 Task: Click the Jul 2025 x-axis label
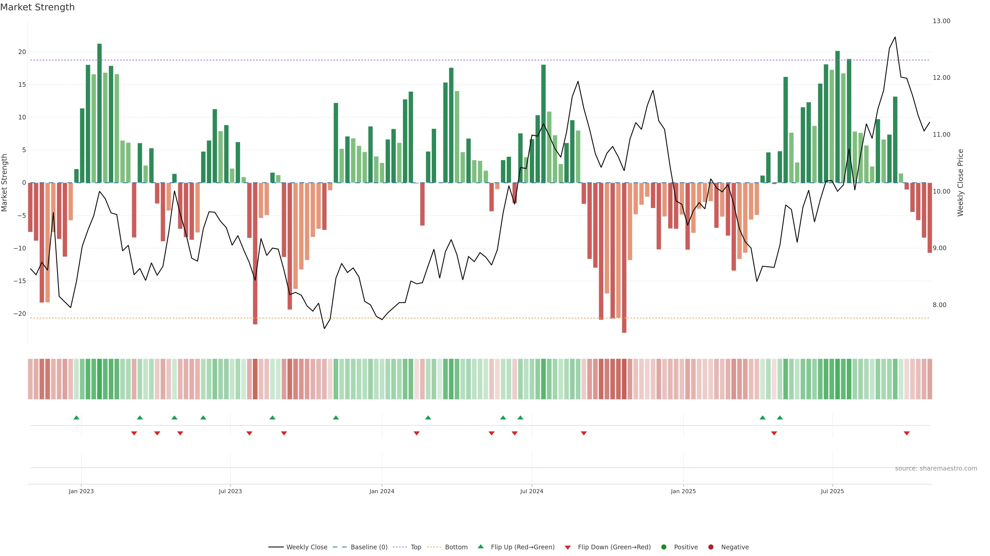coord(832,491)
